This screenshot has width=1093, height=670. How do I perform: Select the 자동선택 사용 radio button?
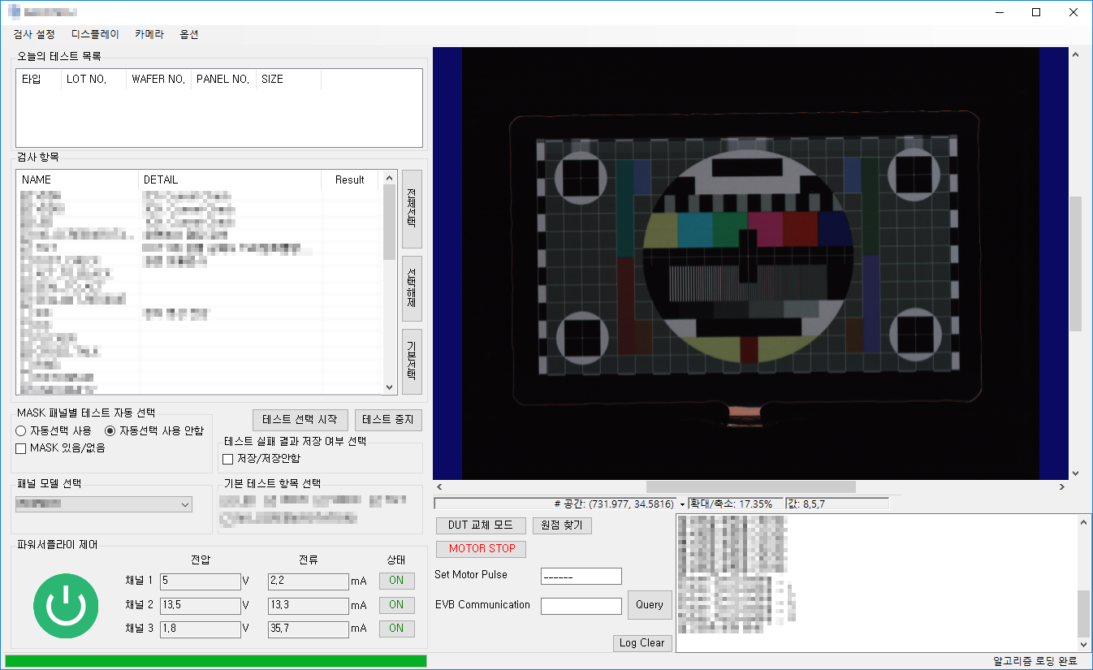coord(54,430)
